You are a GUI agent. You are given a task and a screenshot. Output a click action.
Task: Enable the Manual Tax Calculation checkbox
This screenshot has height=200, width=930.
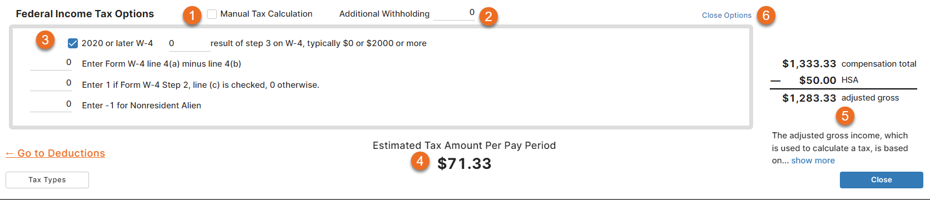point(212,14)
